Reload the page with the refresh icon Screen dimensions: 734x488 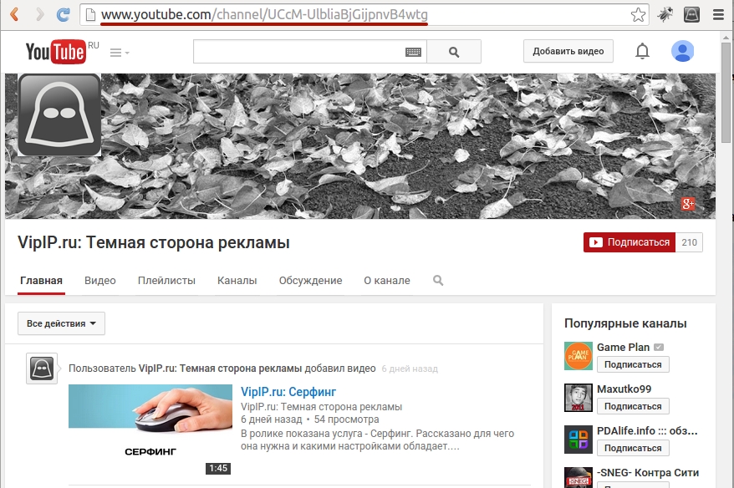(x=64, y=15)
